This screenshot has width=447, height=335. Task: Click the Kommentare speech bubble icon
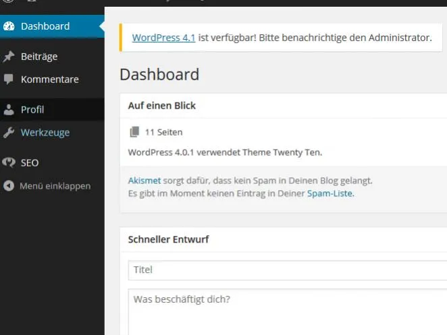point(9,80)
